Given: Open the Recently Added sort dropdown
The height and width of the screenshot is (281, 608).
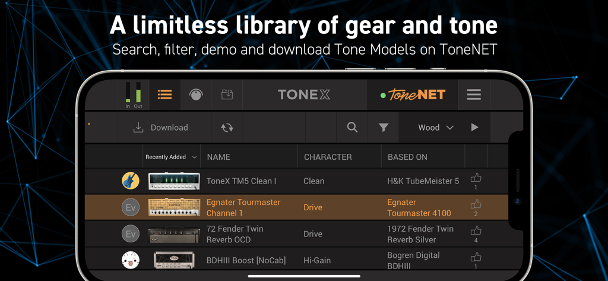Looking at the screenshot, I should click(172, 157).
